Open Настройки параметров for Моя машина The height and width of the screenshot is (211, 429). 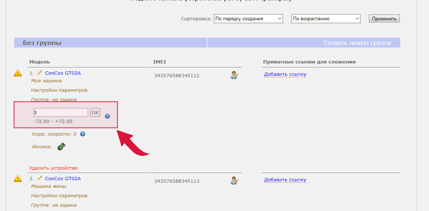(60, 90)
